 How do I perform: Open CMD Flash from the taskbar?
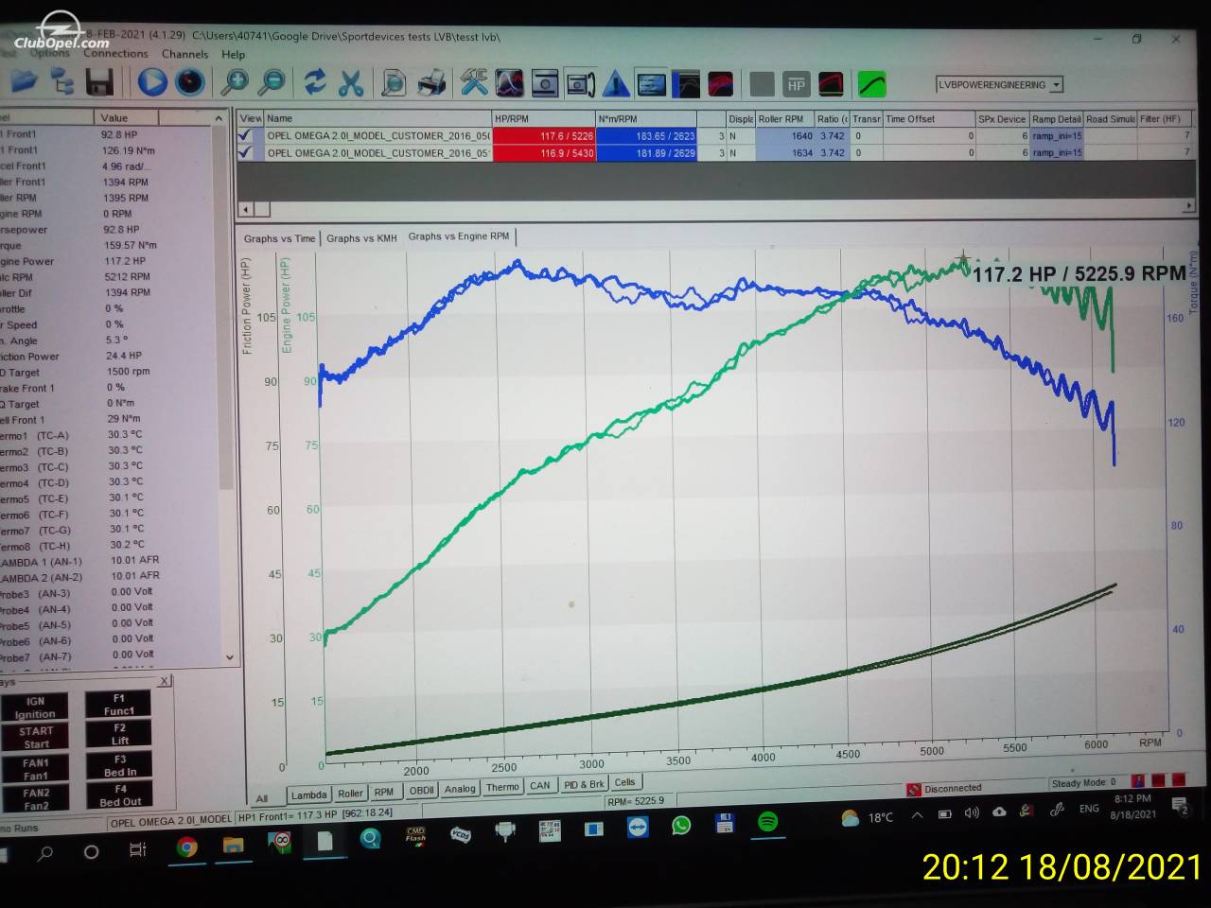coord(415,835)
